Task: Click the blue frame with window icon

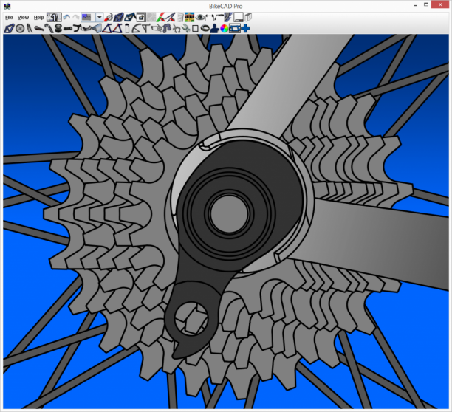Action: 130,17
